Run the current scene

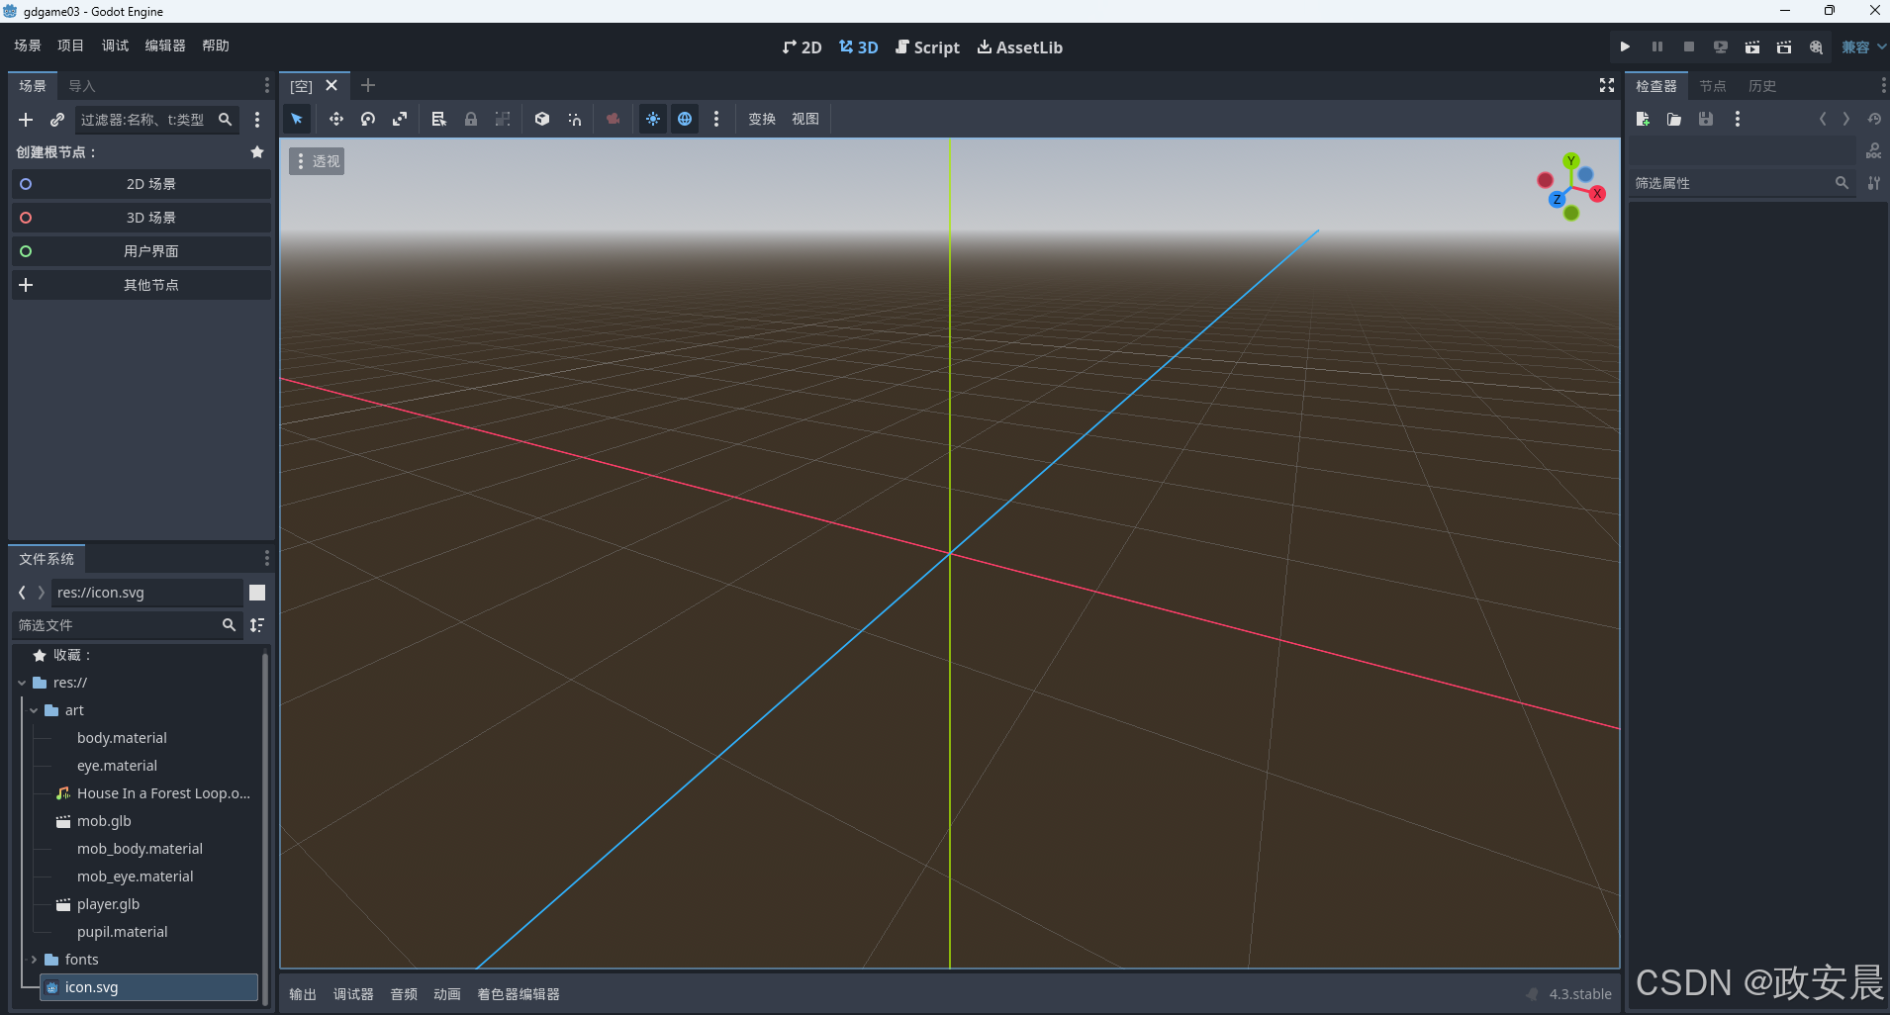pyautogui.click(x=1752, y=46)
